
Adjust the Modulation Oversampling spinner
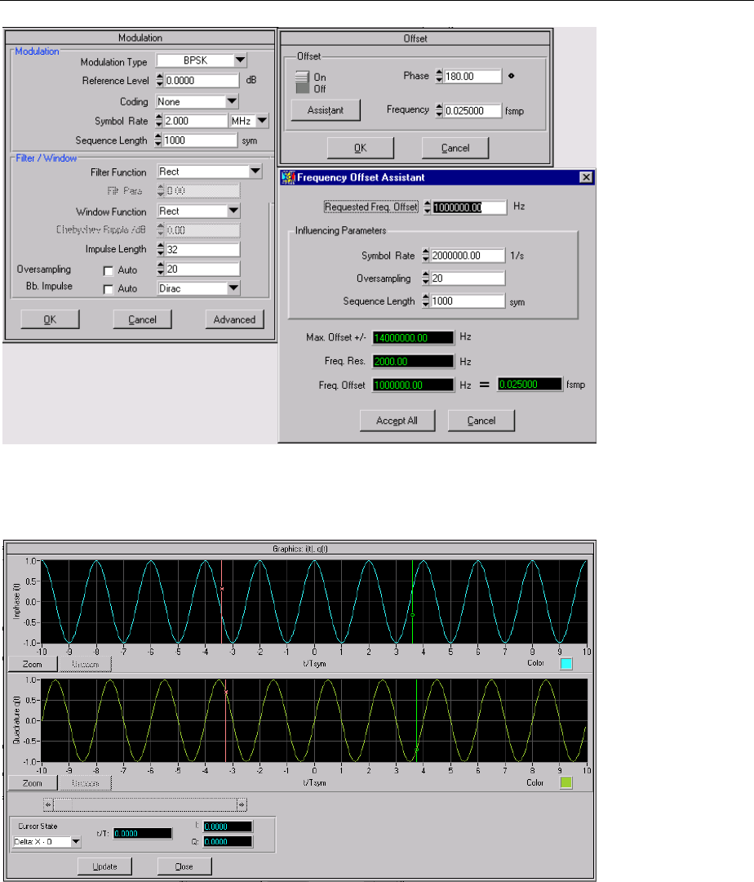161,269
